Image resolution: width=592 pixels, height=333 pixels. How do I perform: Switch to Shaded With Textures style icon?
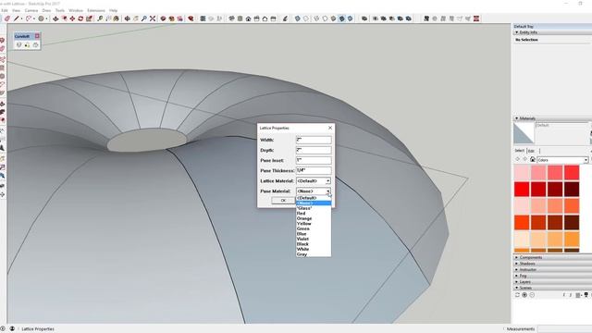[341, 18]
